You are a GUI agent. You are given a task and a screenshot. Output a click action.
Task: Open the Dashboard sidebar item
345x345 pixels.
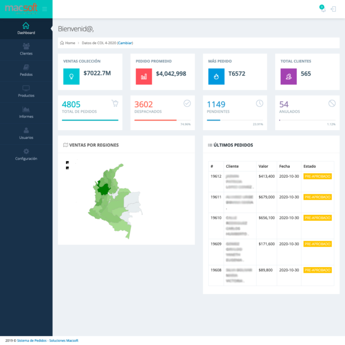click(26, 28)
